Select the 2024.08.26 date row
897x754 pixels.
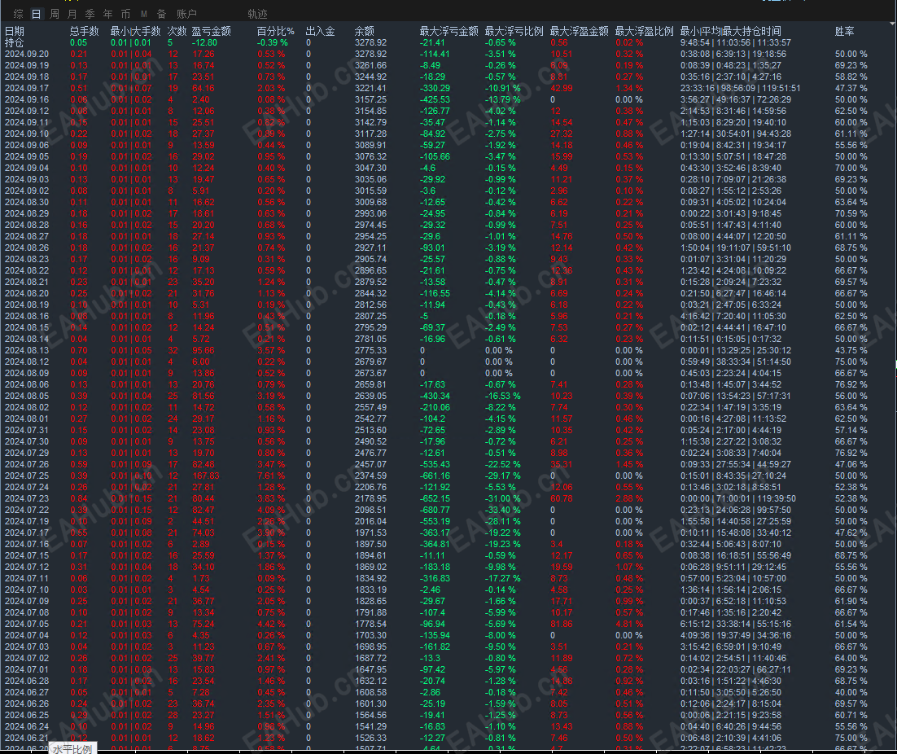(x=448, y=248)
